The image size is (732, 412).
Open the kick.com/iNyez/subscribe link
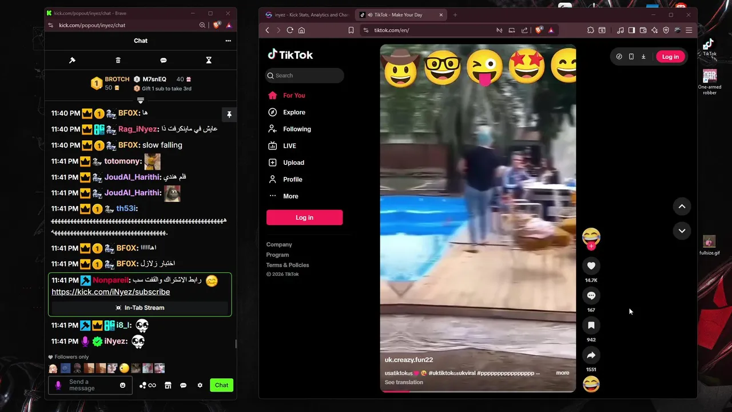(x=111, y=292)
